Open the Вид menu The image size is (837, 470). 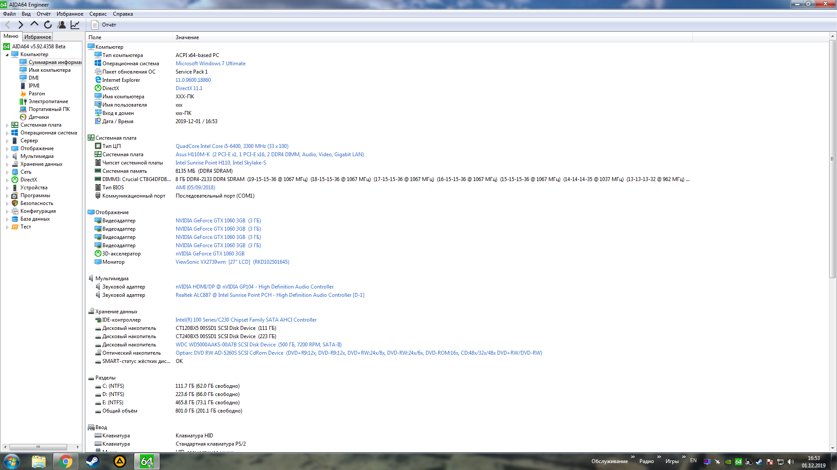click(26, 14)
